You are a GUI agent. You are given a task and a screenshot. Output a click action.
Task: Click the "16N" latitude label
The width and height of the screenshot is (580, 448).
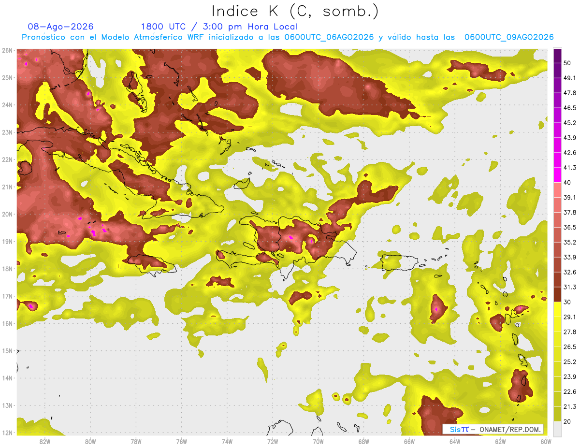[7, 323]
